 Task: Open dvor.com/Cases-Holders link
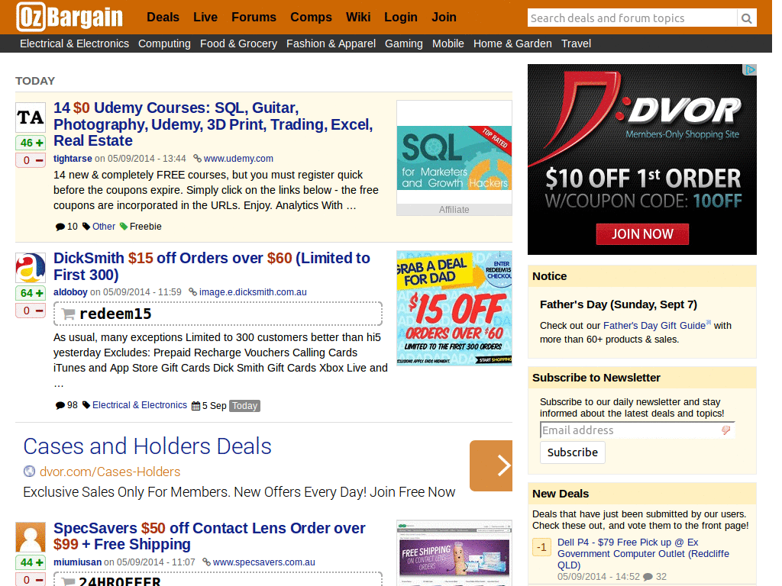point(110,472)
